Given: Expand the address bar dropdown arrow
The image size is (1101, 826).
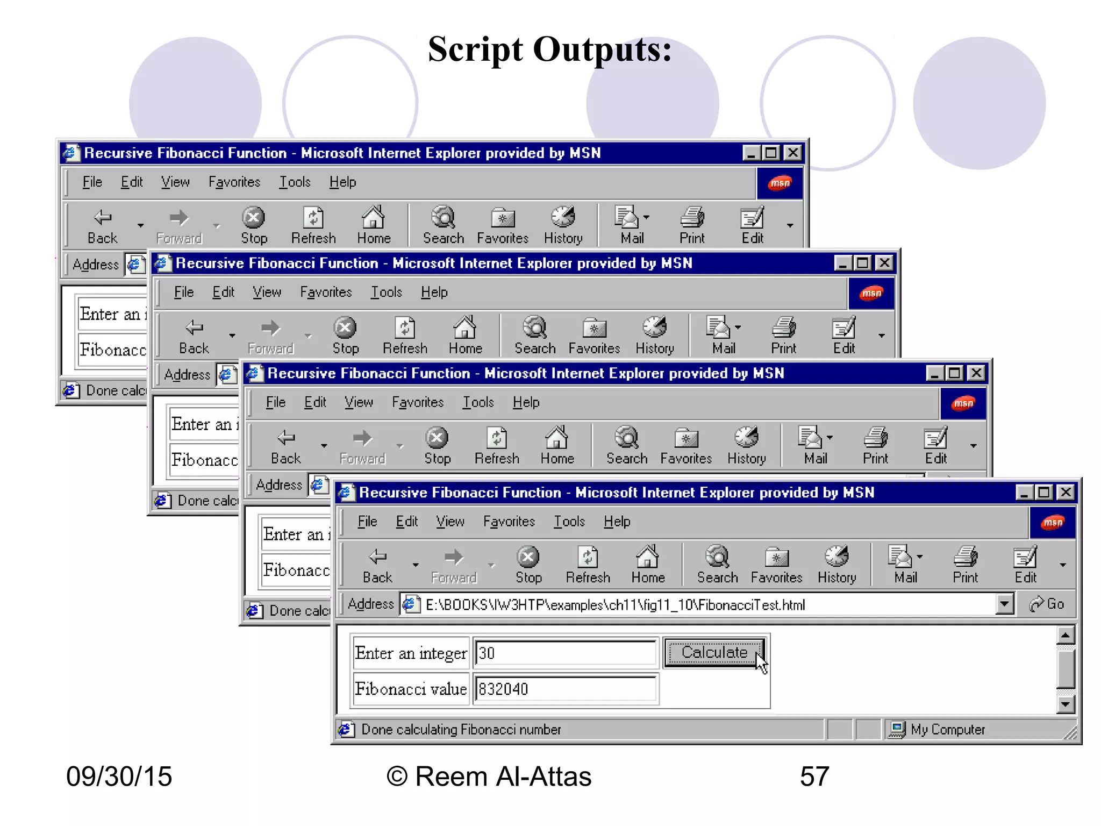Looking at the screenshot, I should [x=1004, y=604].
